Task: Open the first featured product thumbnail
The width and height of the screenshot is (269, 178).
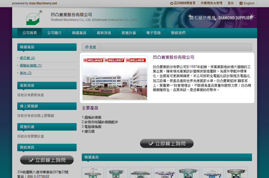Action: point(93,172)
